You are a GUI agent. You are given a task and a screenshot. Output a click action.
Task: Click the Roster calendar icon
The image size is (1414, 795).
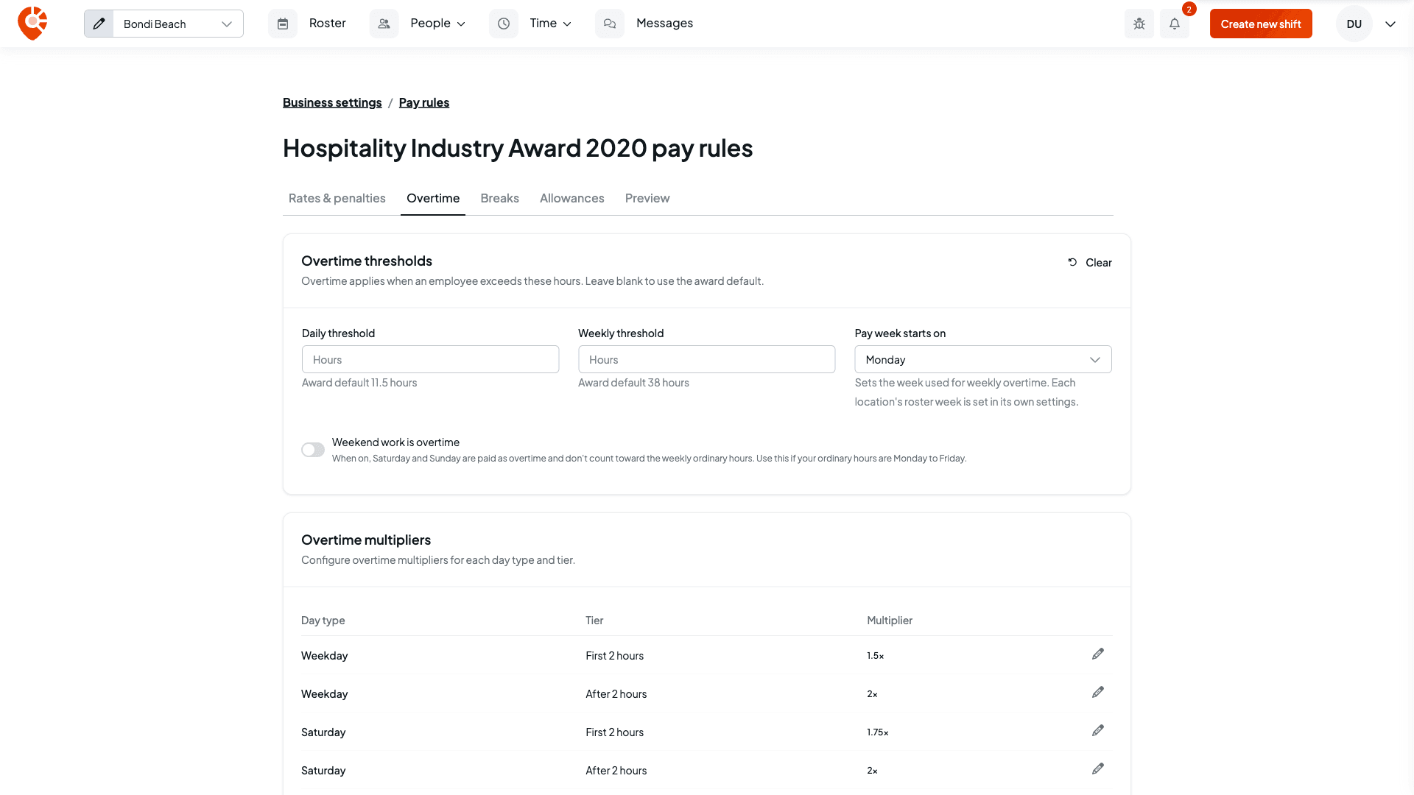coord(283,24)
